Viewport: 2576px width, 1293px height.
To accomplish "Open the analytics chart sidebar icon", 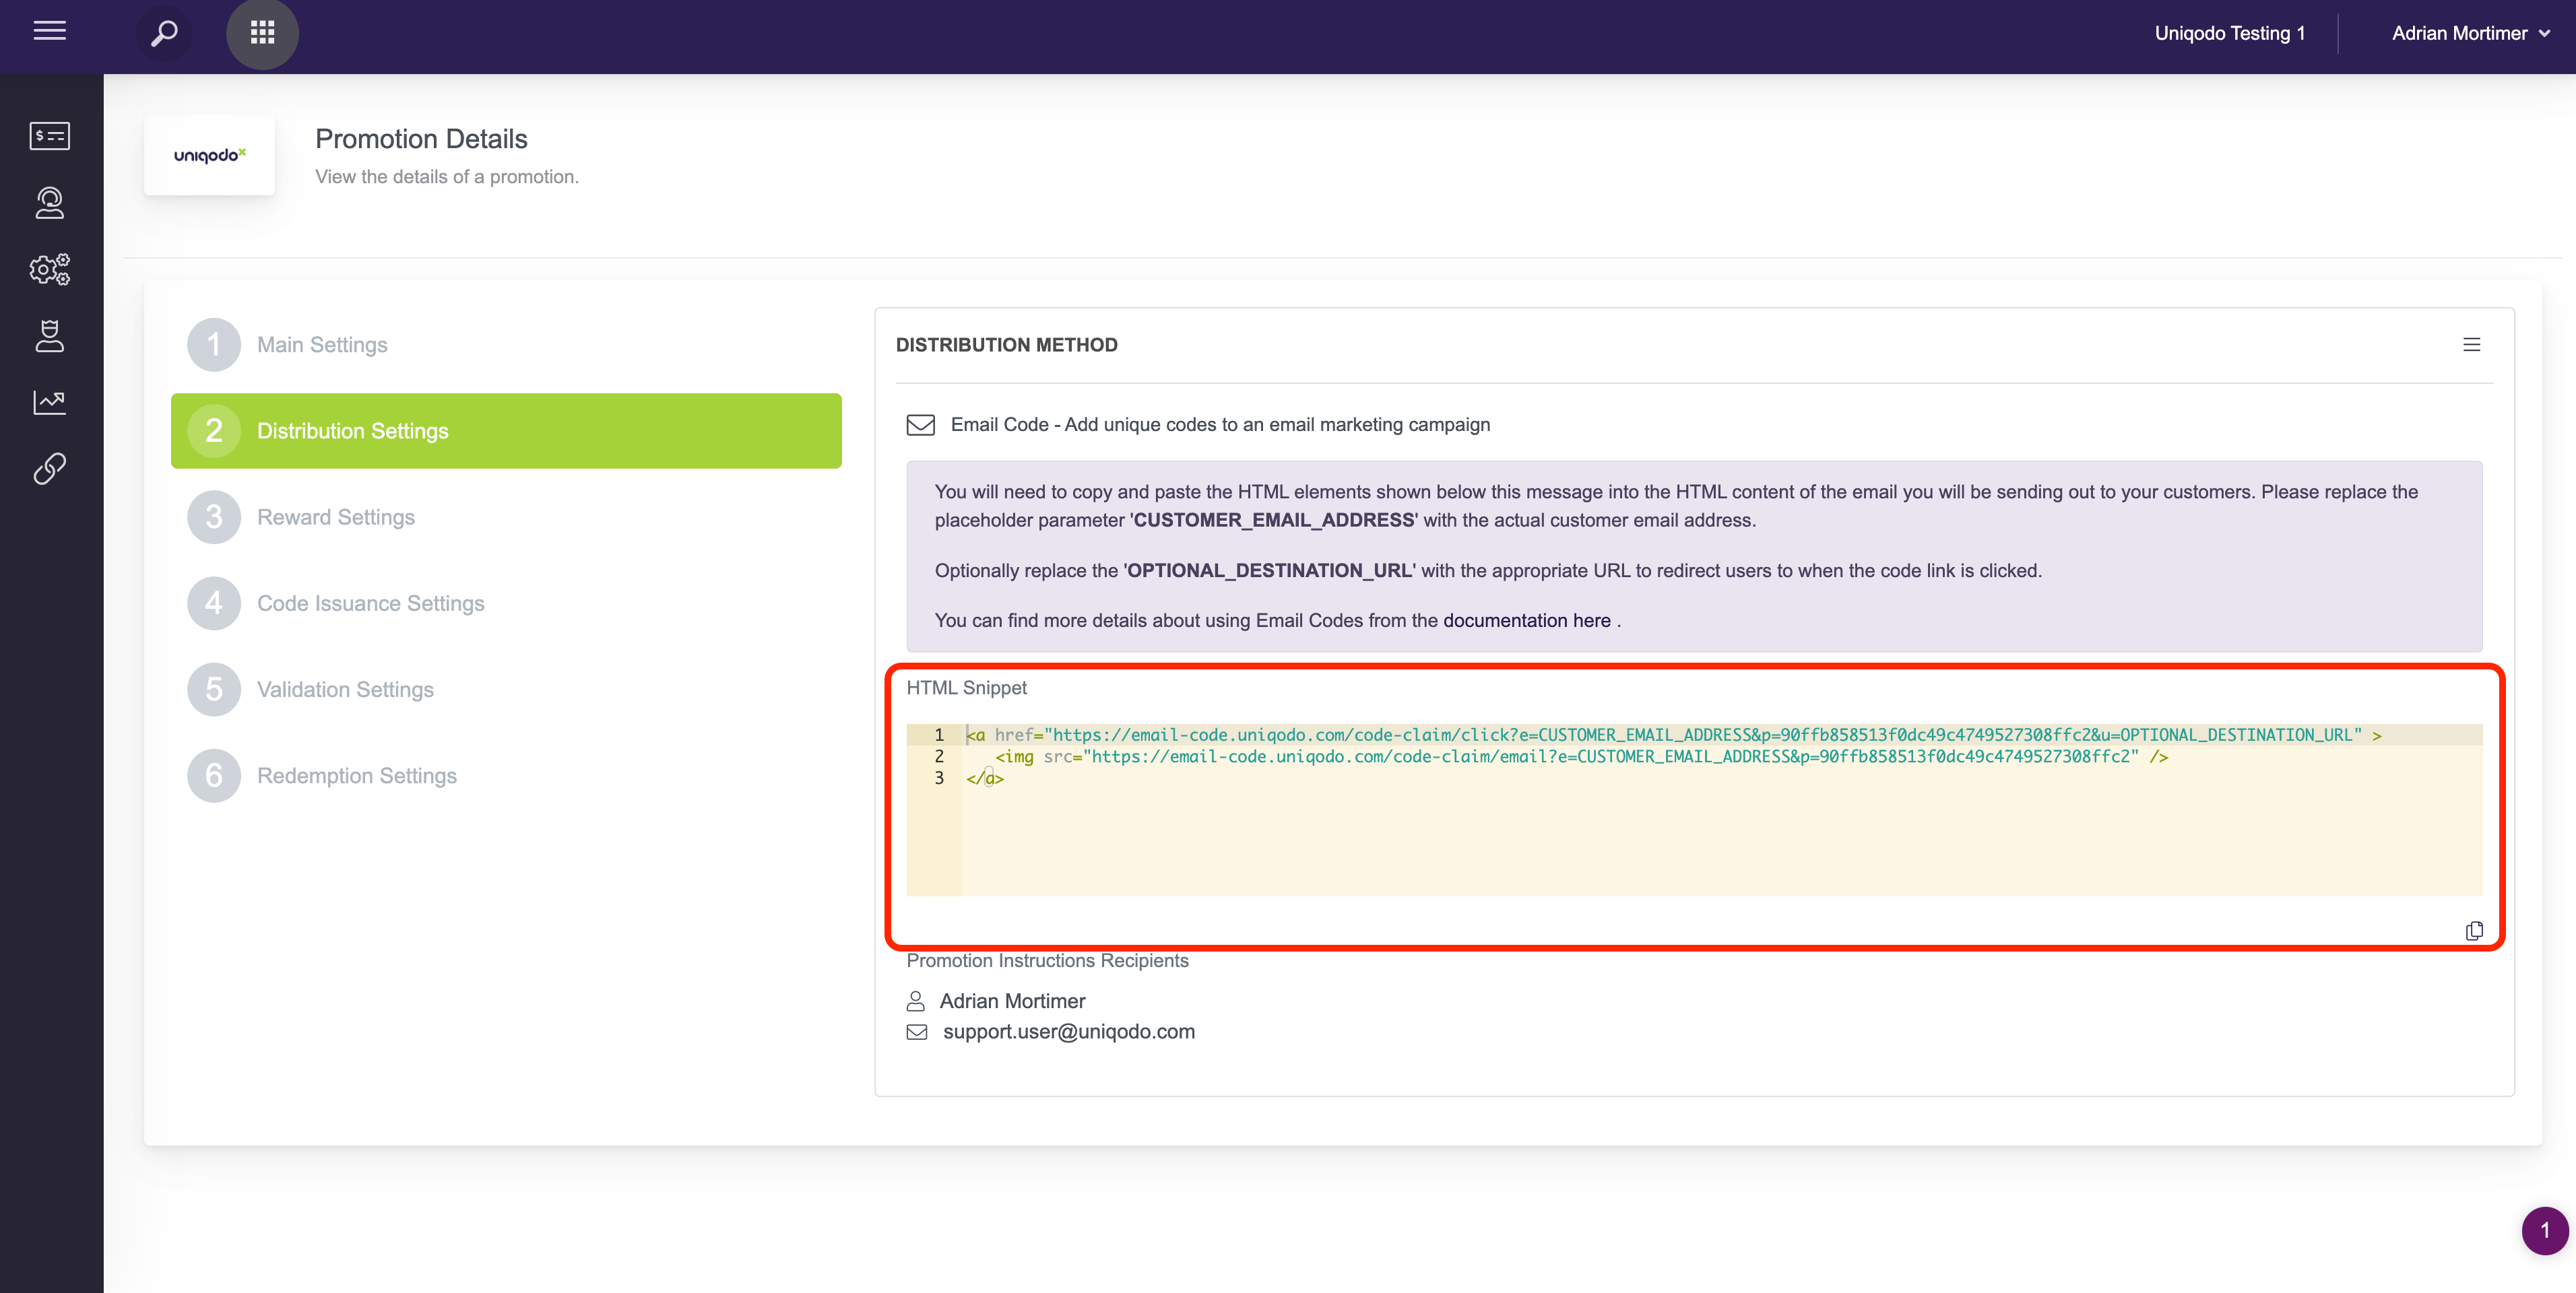I will pos(49,402).
